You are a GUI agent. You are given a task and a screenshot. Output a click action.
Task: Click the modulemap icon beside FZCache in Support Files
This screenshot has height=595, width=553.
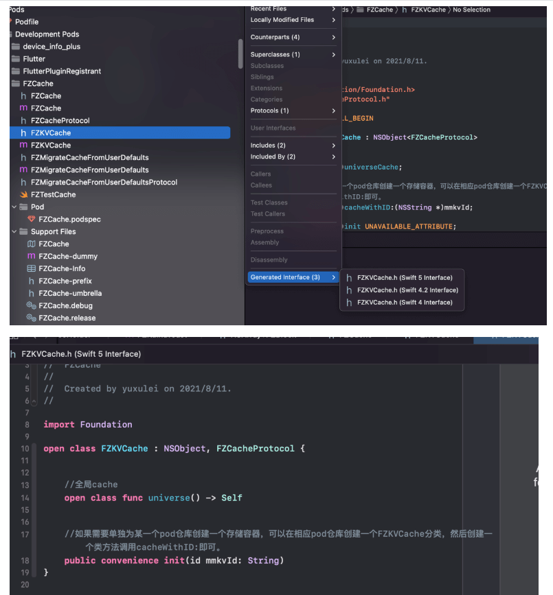pos(31,244)
